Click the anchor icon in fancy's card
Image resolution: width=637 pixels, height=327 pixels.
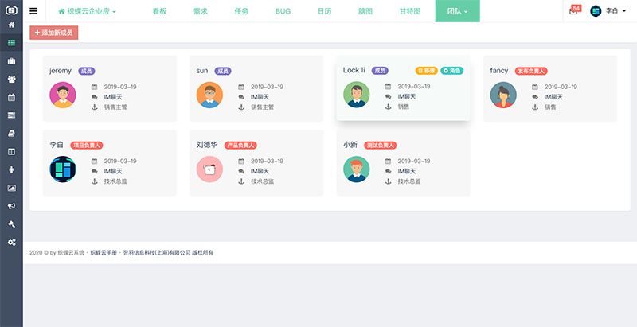(x=535, y=107)
